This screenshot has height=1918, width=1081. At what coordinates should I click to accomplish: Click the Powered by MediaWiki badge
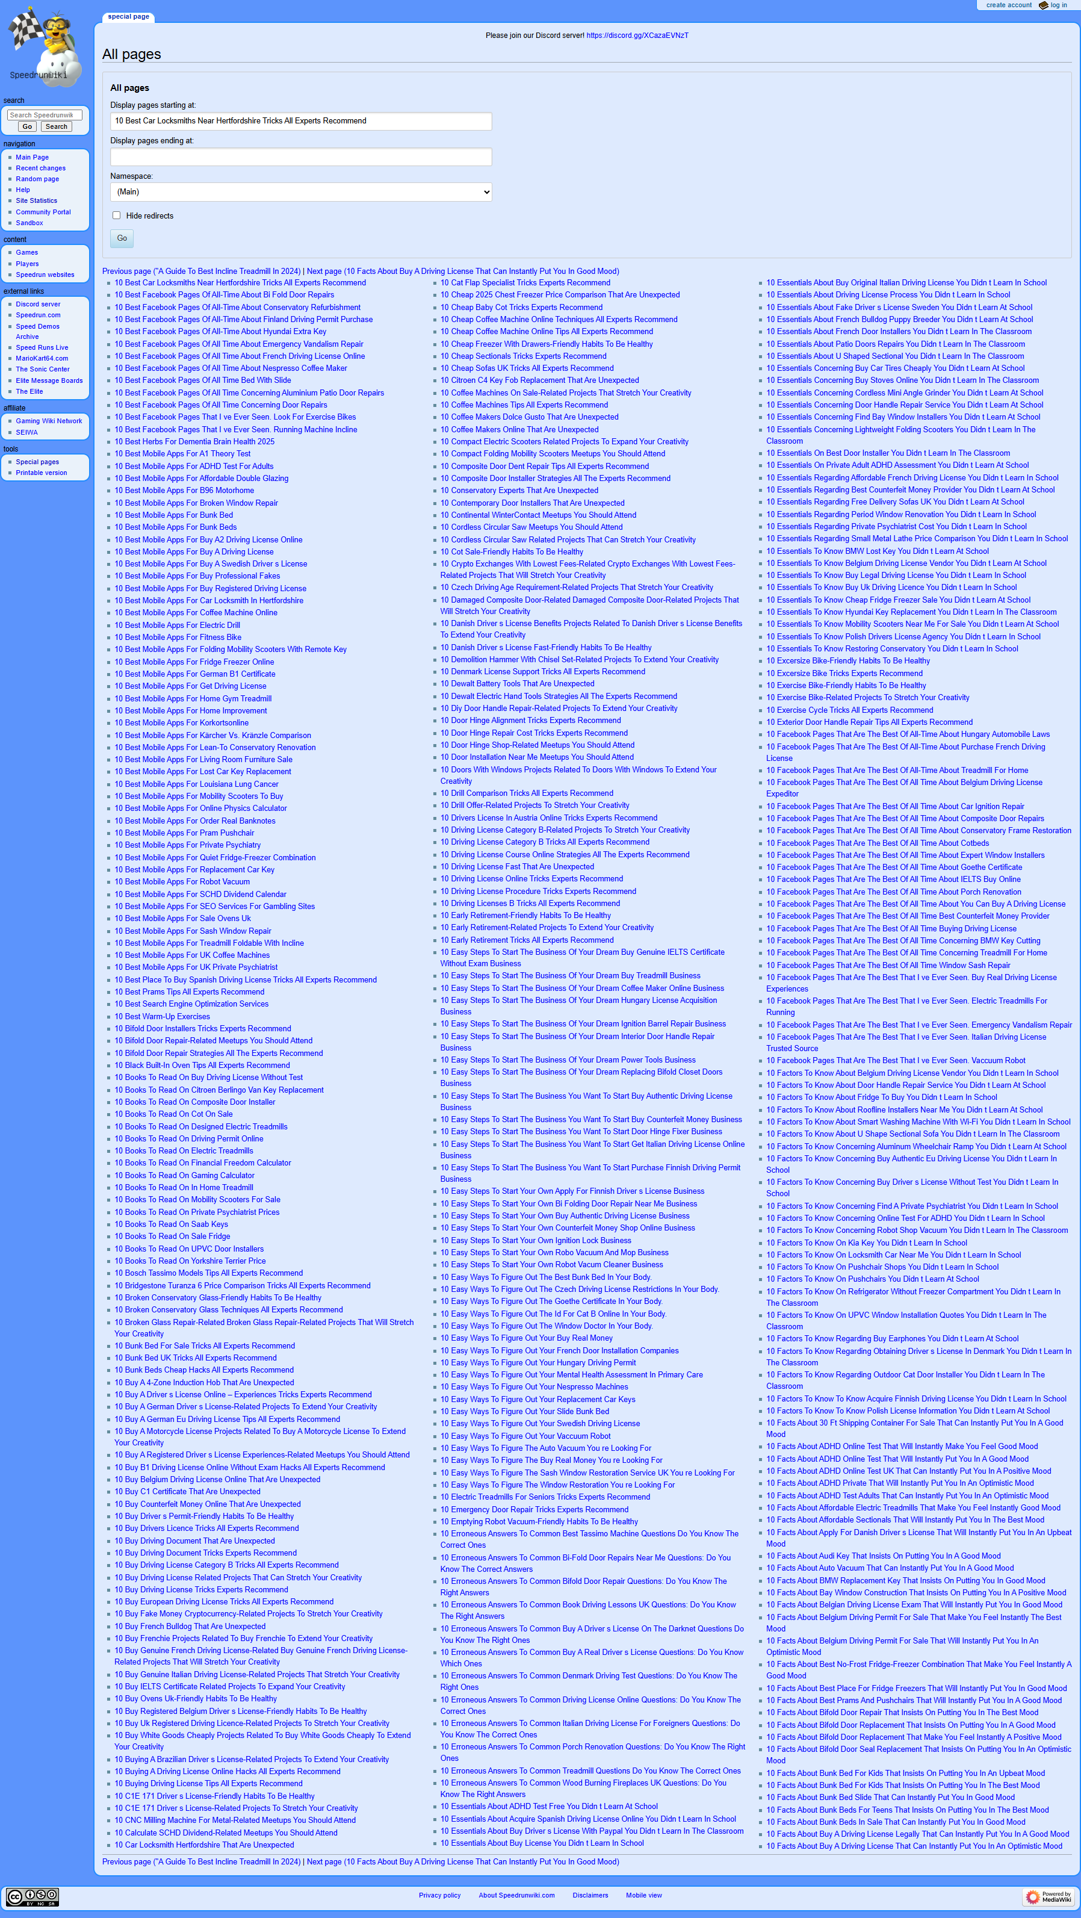[1050, 1896]
